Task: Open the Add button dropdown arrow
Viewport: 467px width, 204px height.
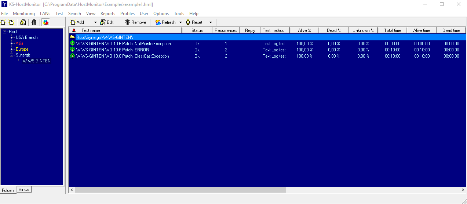Action: (x=96, y=22)
